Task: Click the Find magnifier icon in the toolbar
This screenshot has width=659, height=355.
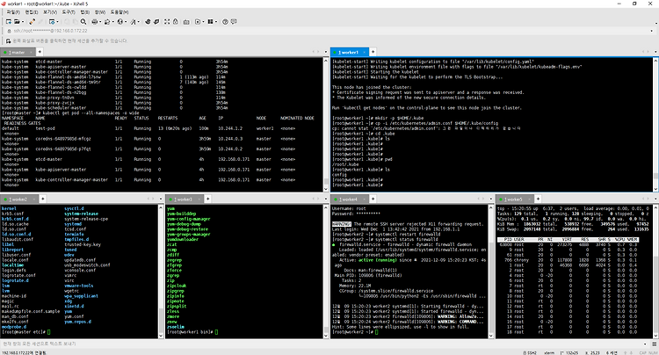Action: click(x=83, y=21)
